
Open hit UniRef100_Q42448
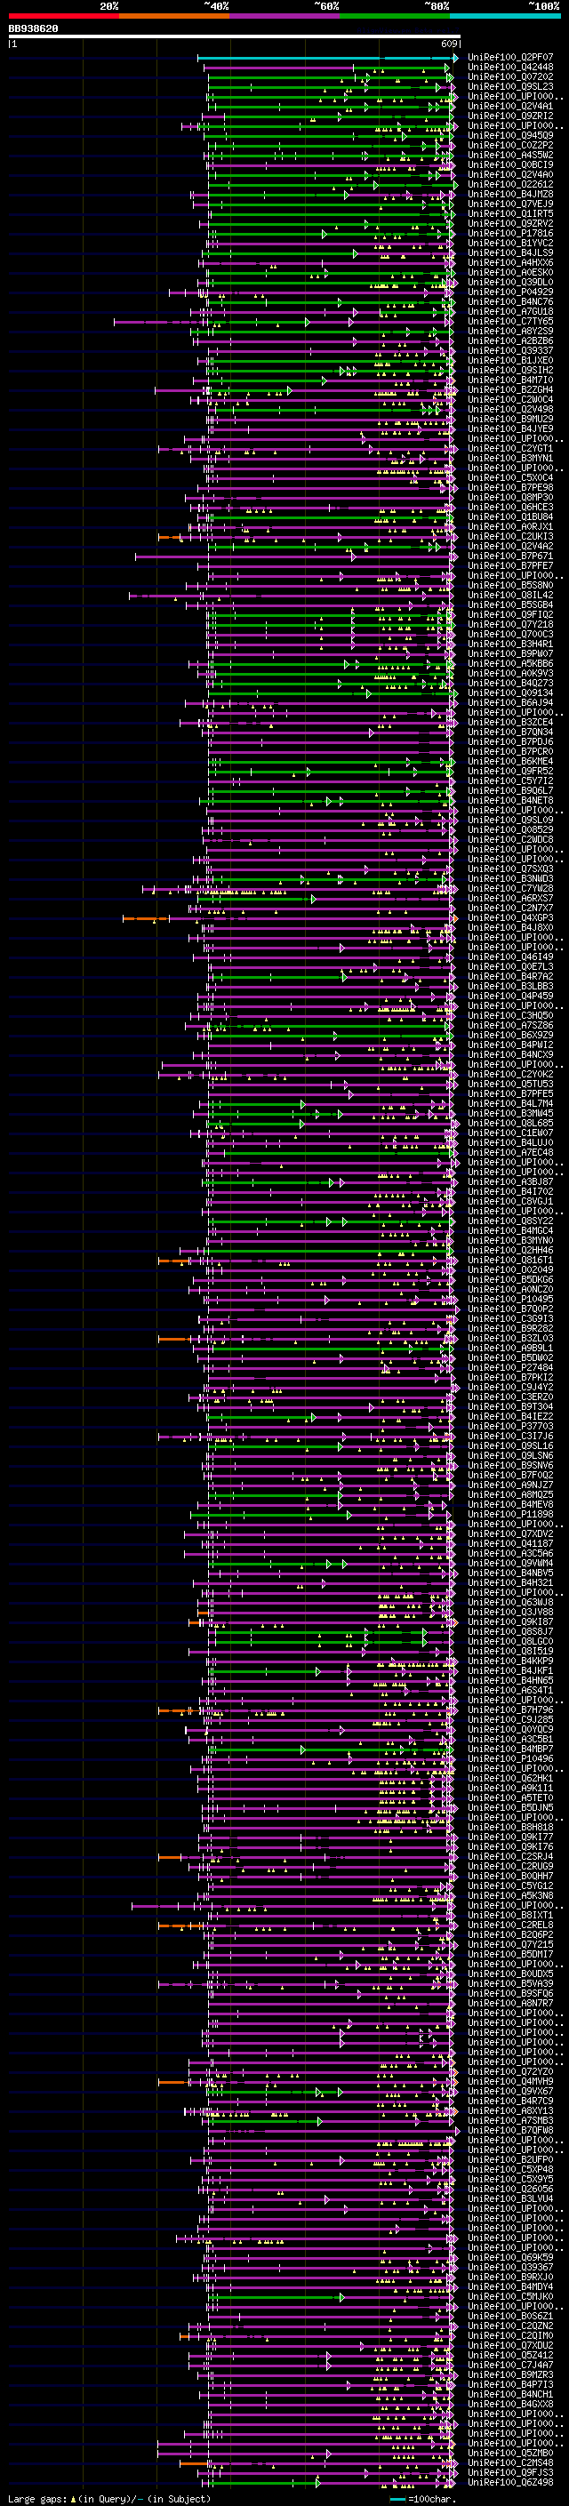[x=509, y=68]
